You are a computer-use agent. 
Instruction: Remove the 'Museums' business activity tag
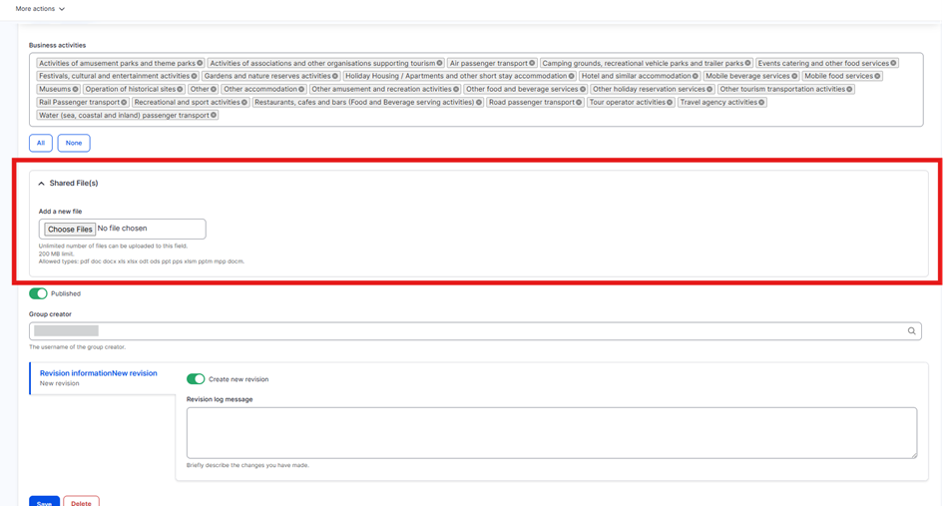pos(76,89)
